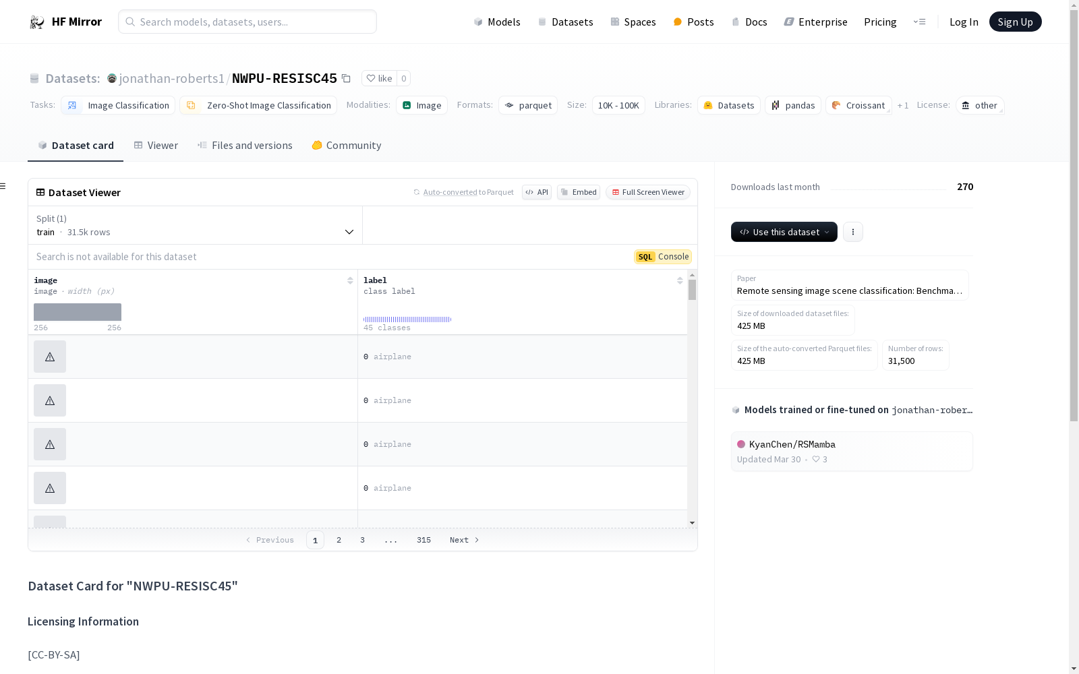Click the 10K - 100K size tag
This screenshot has width=1079, height=674.
click(618, 105)
